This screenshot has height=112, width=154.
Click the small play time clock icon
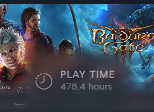click(20, 90)
